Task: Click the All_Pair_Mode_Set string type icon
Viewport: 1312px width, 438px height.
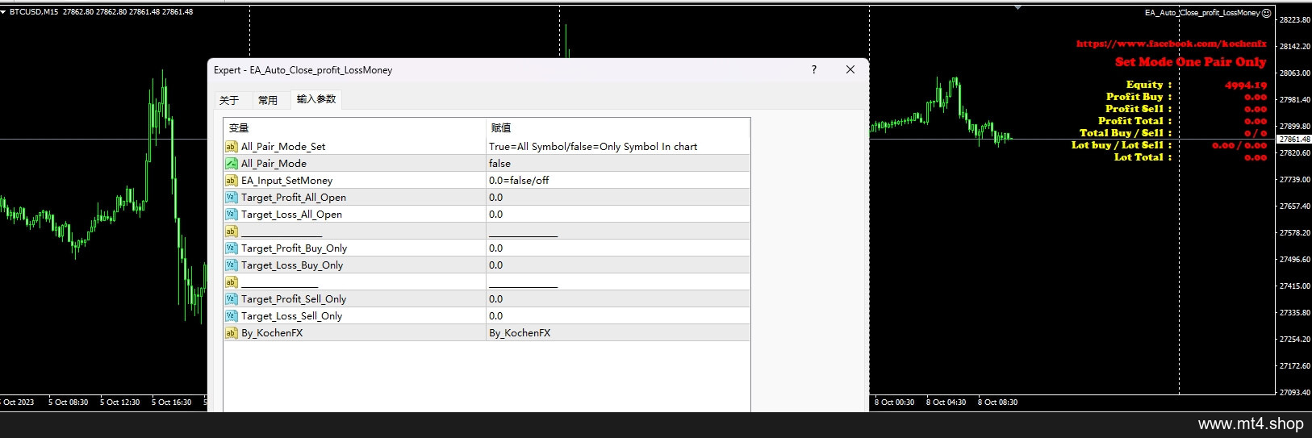Action: 231,147
